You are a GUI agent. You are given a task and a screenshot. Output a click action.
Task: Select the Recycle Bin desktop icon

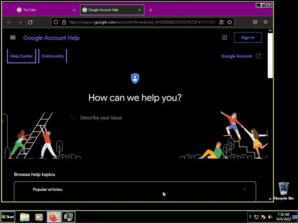284,191
